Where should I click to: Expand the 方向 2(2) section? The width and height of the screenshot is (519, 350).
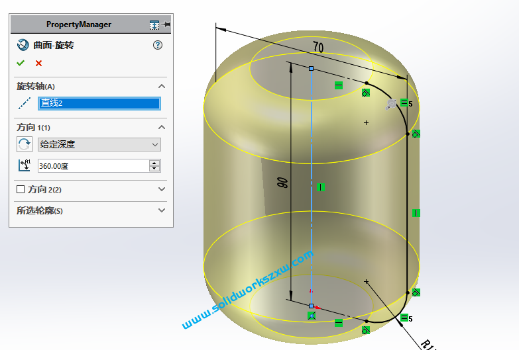coord(162,189)
